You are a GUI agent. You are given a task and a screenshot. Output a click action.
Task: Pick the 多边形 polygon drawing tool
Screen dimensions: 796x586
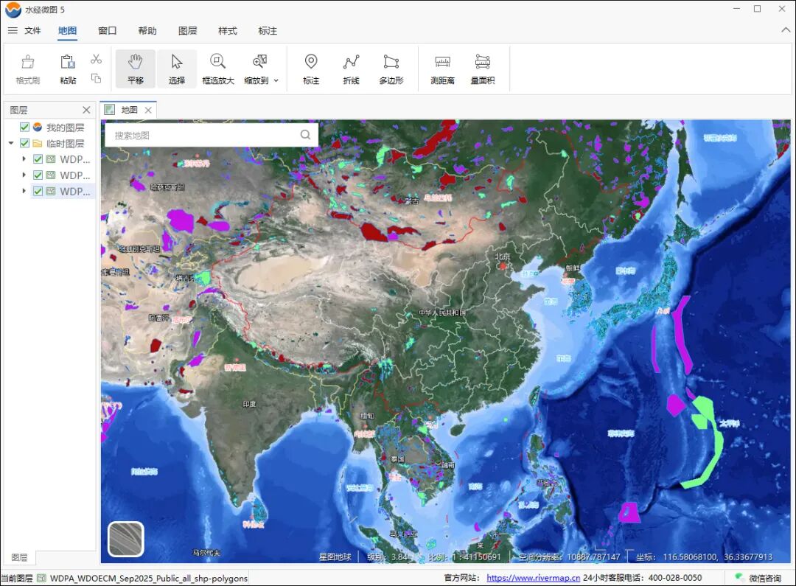click(x=391, y=69)
